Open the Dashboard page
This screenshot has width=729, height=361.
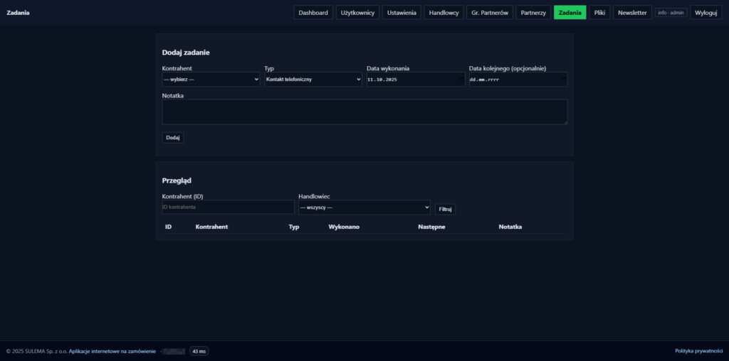313,13
